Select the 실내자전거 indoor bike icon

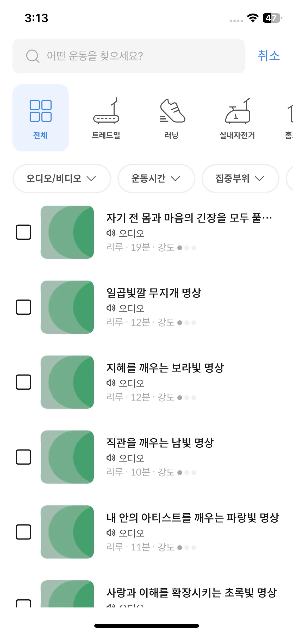238,111
